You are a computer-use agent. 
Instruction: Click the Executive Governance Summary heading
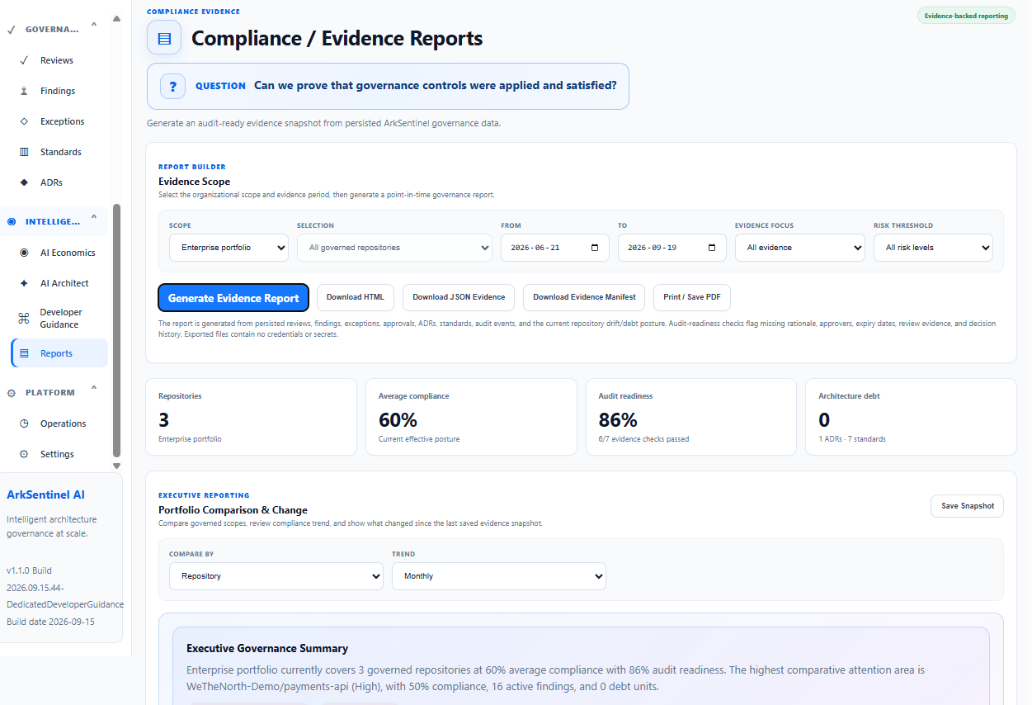[x=267, y=648]
